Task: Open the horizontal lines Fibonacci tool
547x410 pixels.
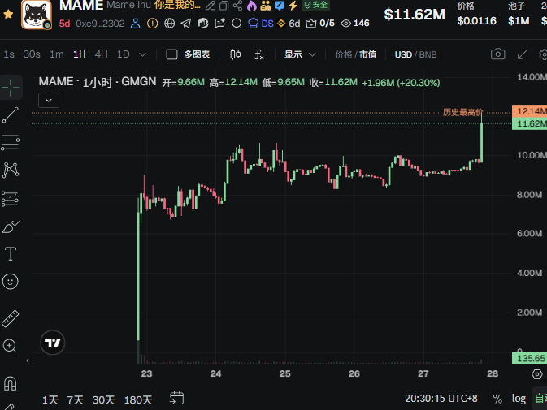Action: point(11,142)
